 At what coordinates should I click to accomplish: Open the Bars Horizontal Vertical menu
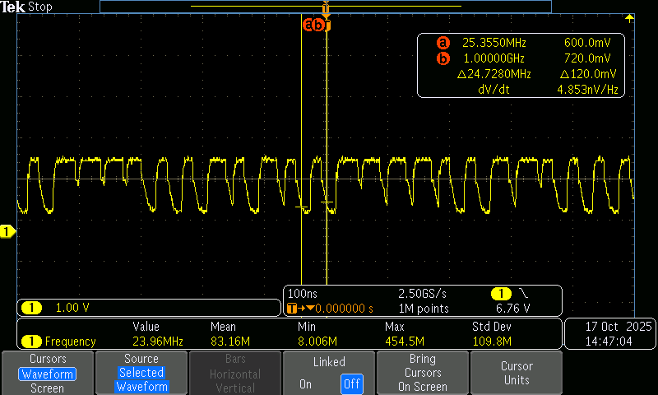(x=235, y=373)
